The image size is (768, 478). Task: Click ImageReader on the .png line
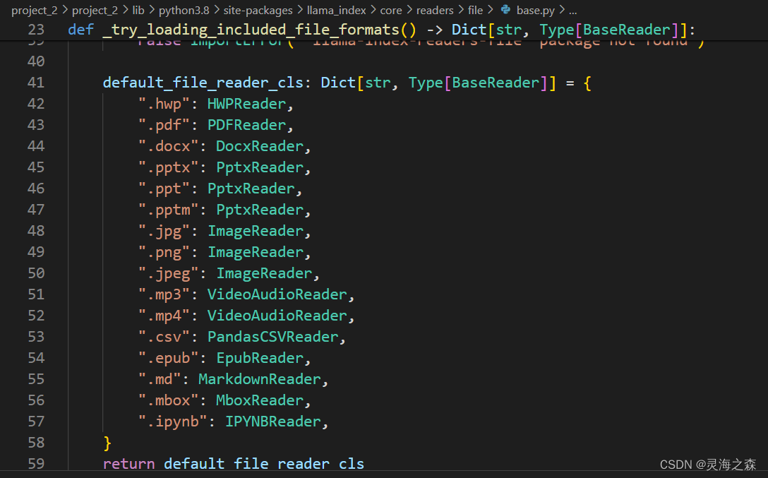(x=256, y=251)
